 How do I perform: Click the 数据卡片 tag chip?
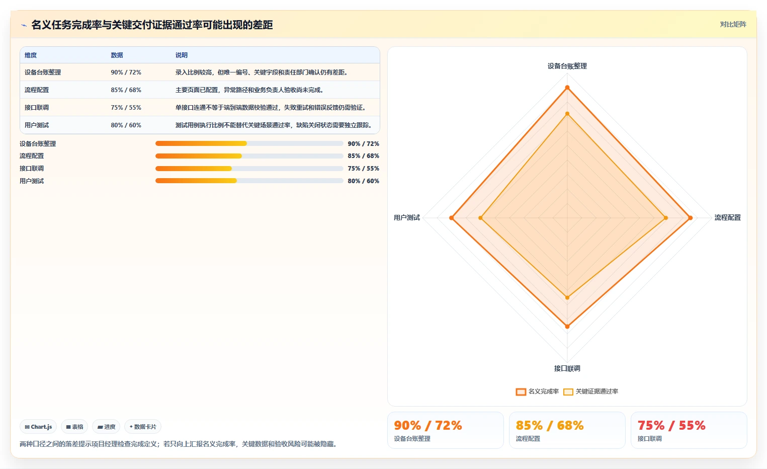(x=143, y=427)
